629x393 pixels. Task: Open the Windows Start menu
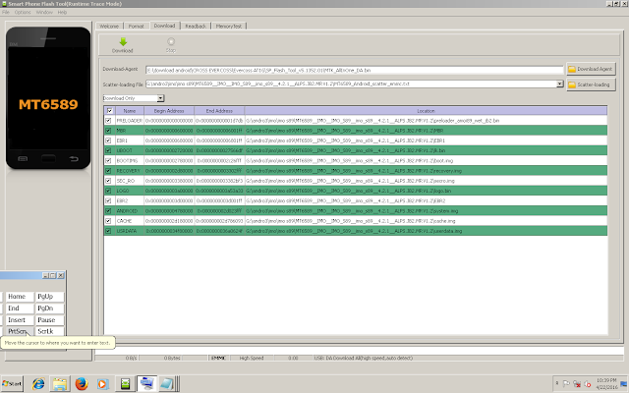point(12,384)
